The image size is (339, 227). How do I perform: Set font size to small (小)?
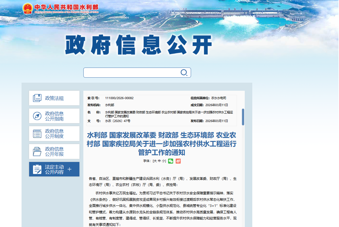pyautogui.click(x=163, y=161)
